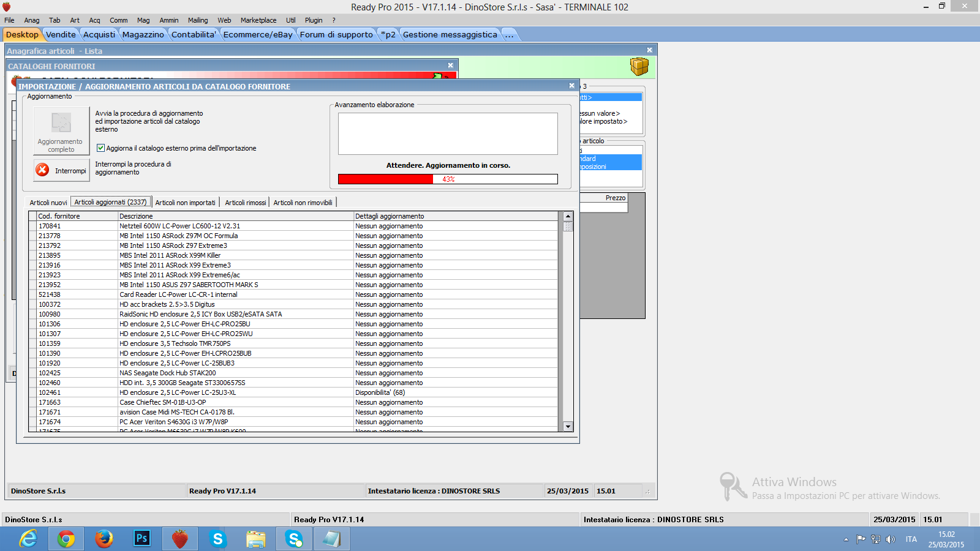This screenshot has height=551, width=980.
Task: Select row Netzteil 600W LC-Power LC600-12 V2.31
Action: pos(293,226)
